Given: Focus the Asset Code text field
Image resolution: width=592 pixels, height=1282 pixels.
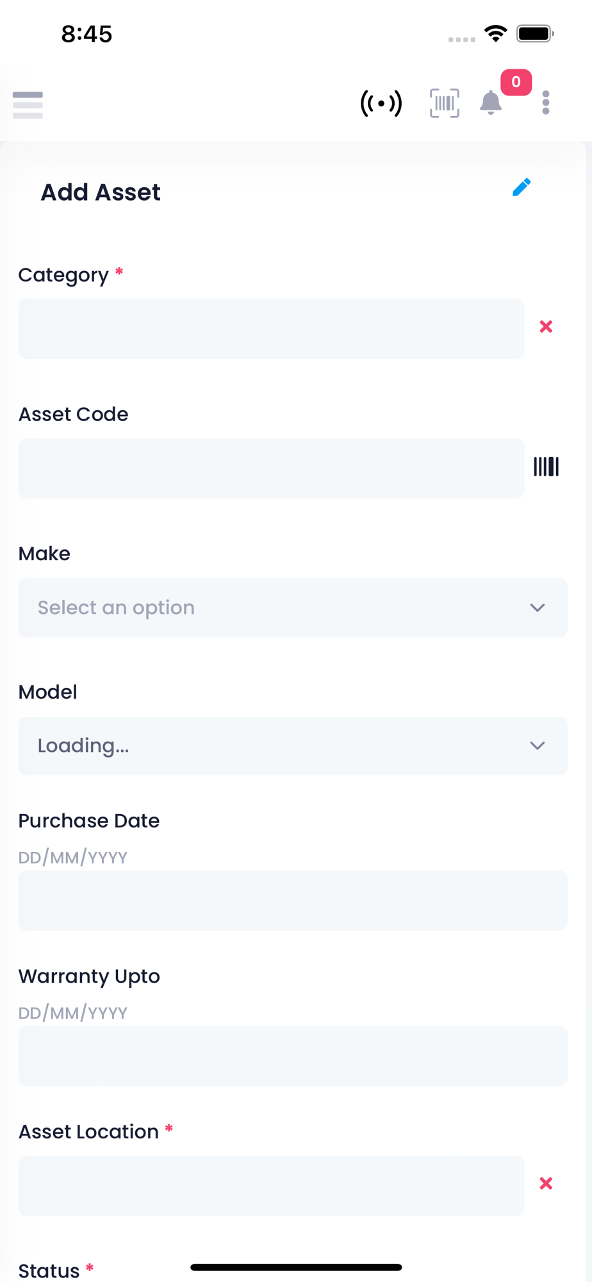Looking at the screenshot, I should tap(271, 469).
